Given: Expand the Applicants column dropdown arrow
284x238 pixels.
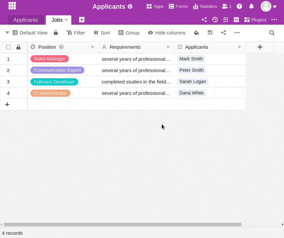Looking at the screenshot, I should tap(239, 47).
